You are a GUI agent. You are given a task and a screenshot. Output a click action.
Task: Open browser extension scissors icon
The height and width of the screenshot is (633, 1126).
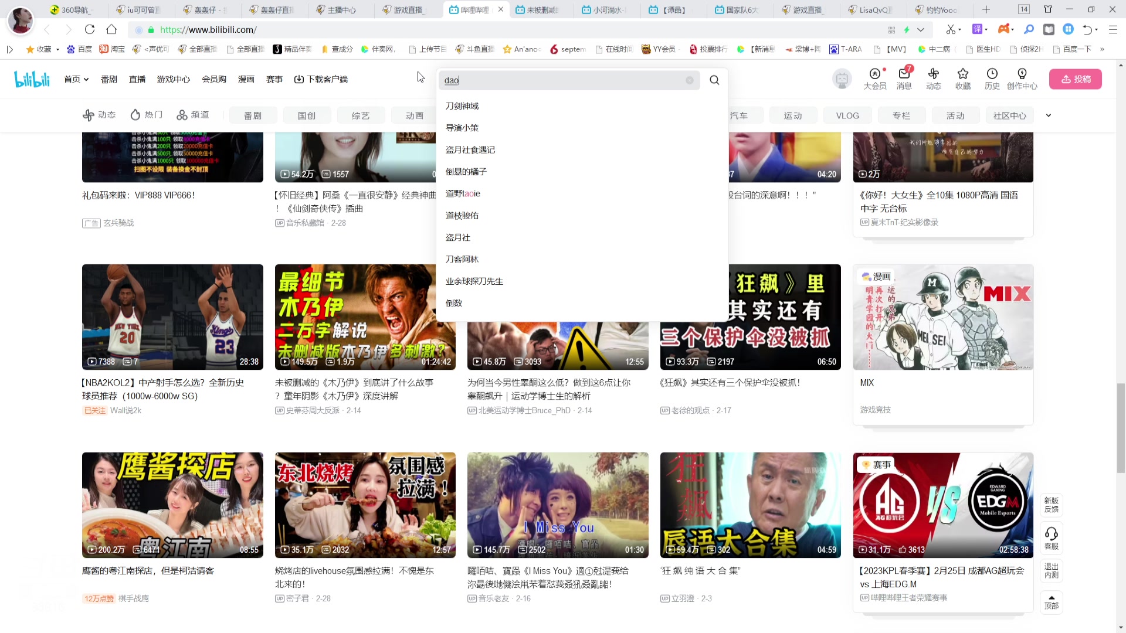951,29
